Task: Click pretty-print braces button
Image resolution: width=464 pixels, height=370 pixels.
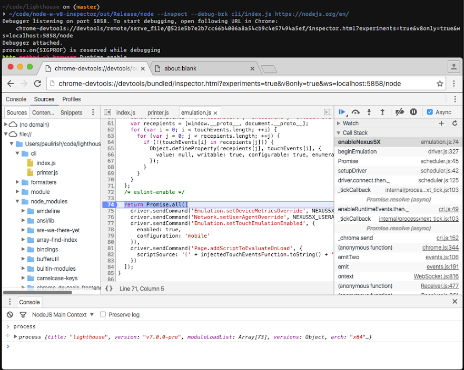Action: 109,289
